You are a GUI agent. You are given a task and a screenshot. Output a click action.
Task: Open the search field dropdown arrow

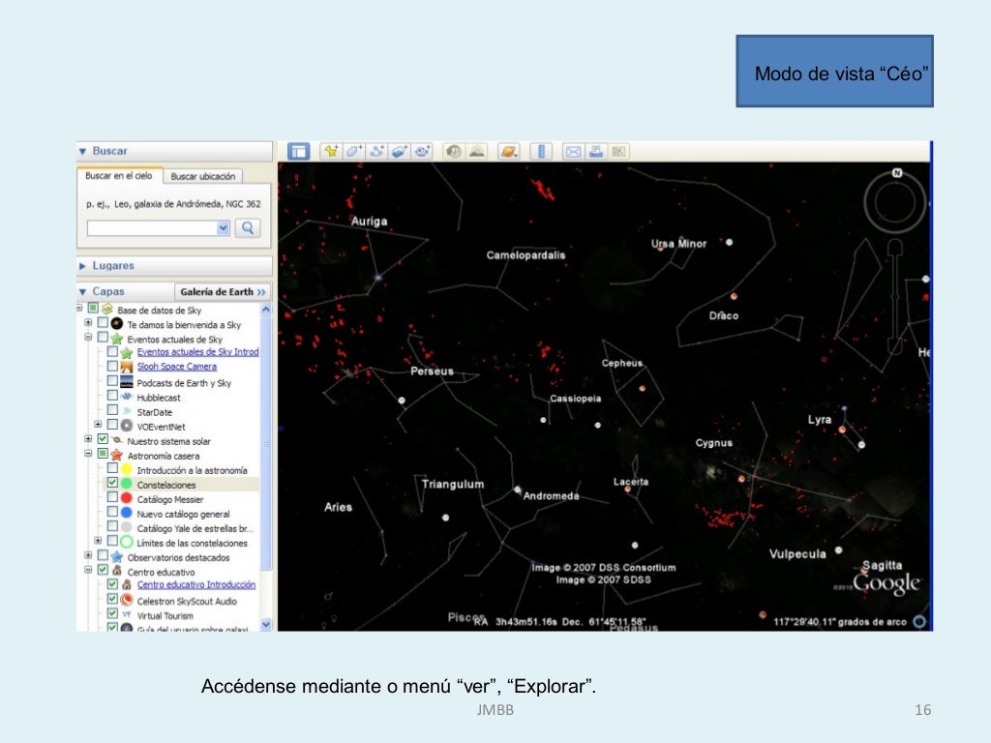click(x=223, y=228)
